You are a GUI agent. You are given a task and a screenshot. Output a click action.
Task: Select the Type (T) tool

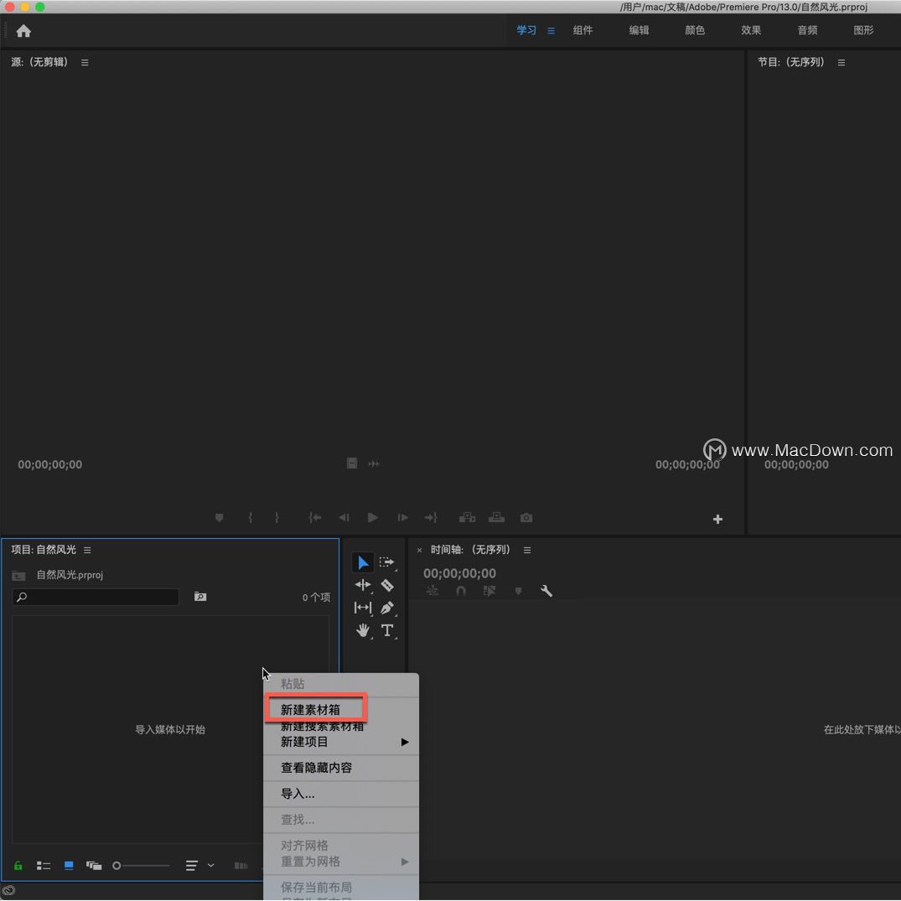coord(387,630)
